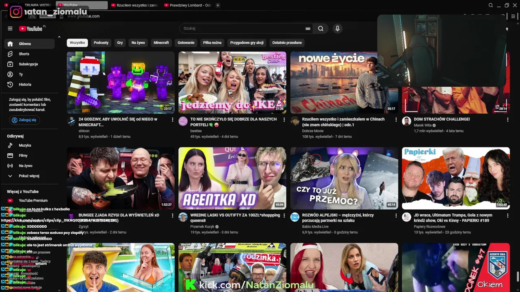Expand Pokaż więcej in sidebar
Viewport: 520px width, 292px height.
29,176
